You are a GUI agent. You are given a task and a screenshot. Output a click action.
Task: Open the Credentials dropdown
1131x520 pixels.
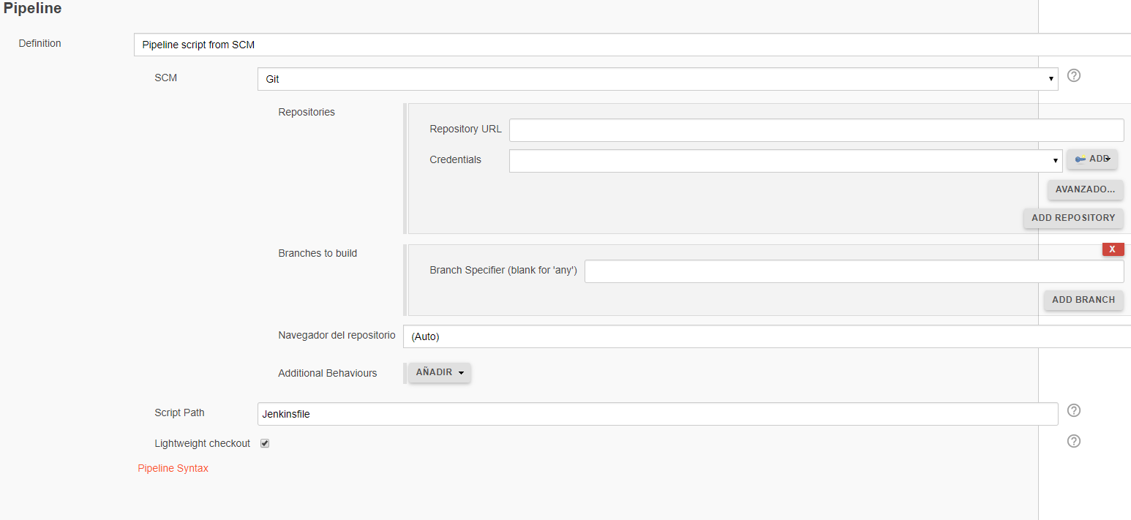tap(785, 161)
